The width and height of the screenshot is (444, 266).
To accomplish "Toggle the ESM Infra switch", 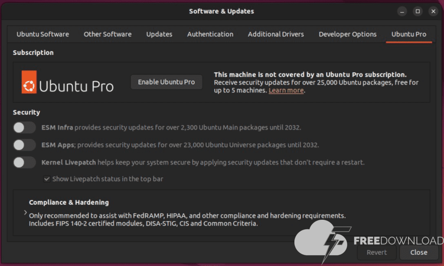I will (24, 128).
